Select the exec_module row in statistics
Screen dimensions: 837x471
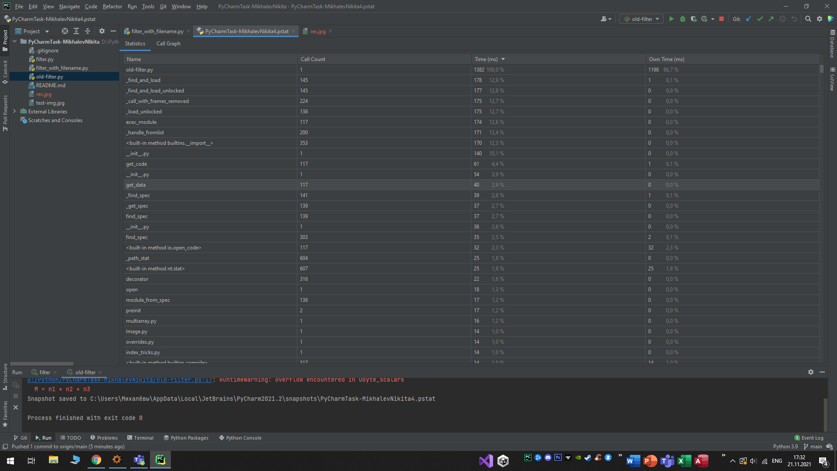pos(471,122)
